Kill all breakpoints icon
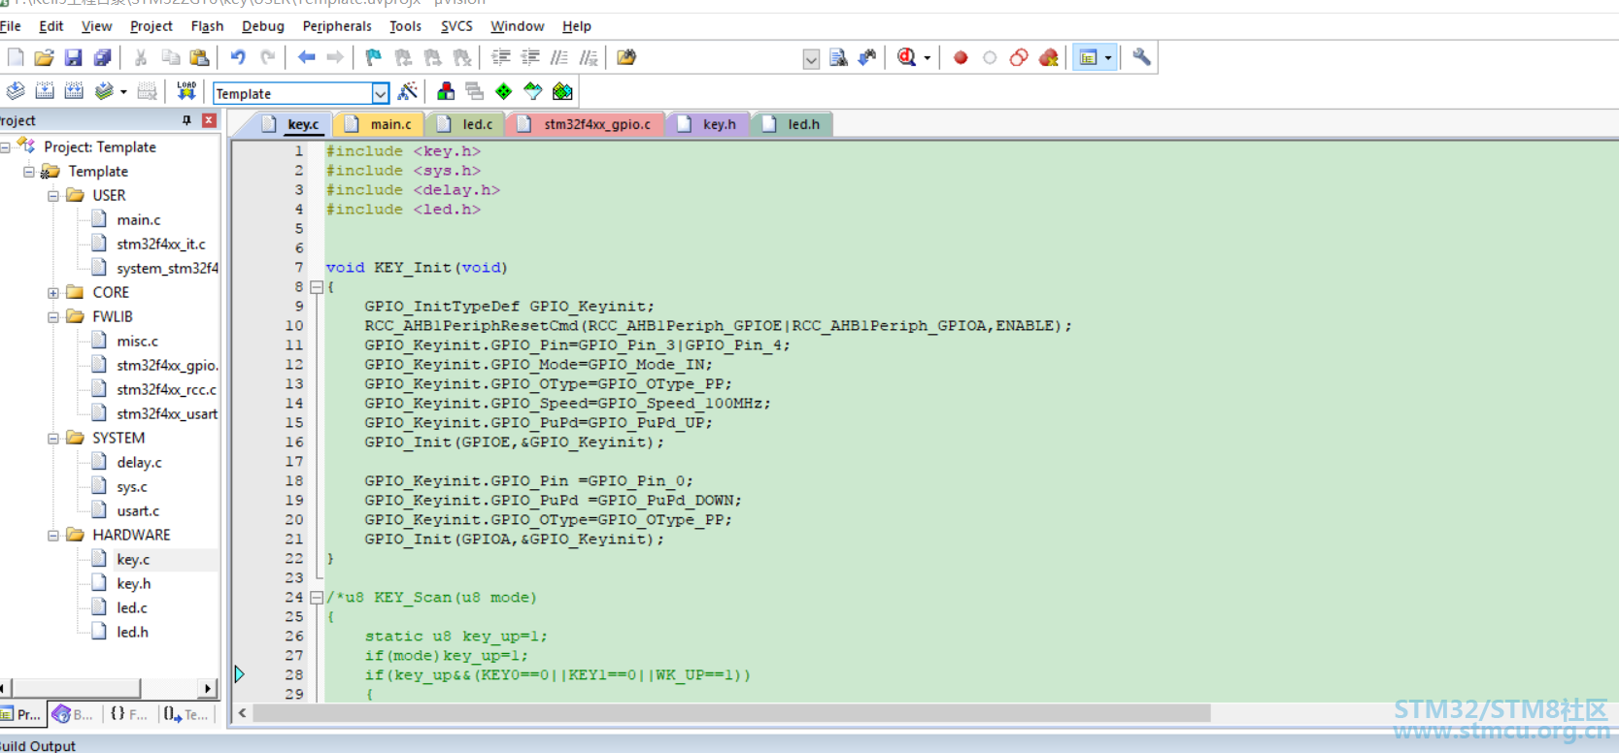1619x753 pixels. pyautogui.click(x=1048, y=58)
